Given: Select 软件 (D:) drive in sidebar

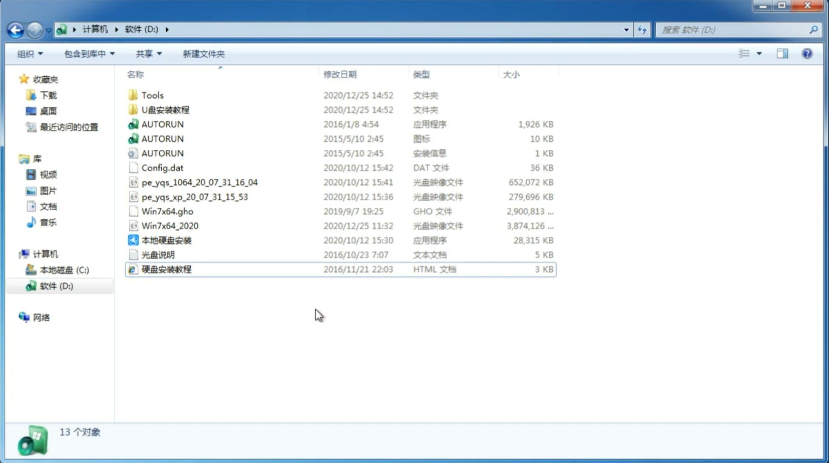Looking at the screenshot, I should [x=56, y=286].
